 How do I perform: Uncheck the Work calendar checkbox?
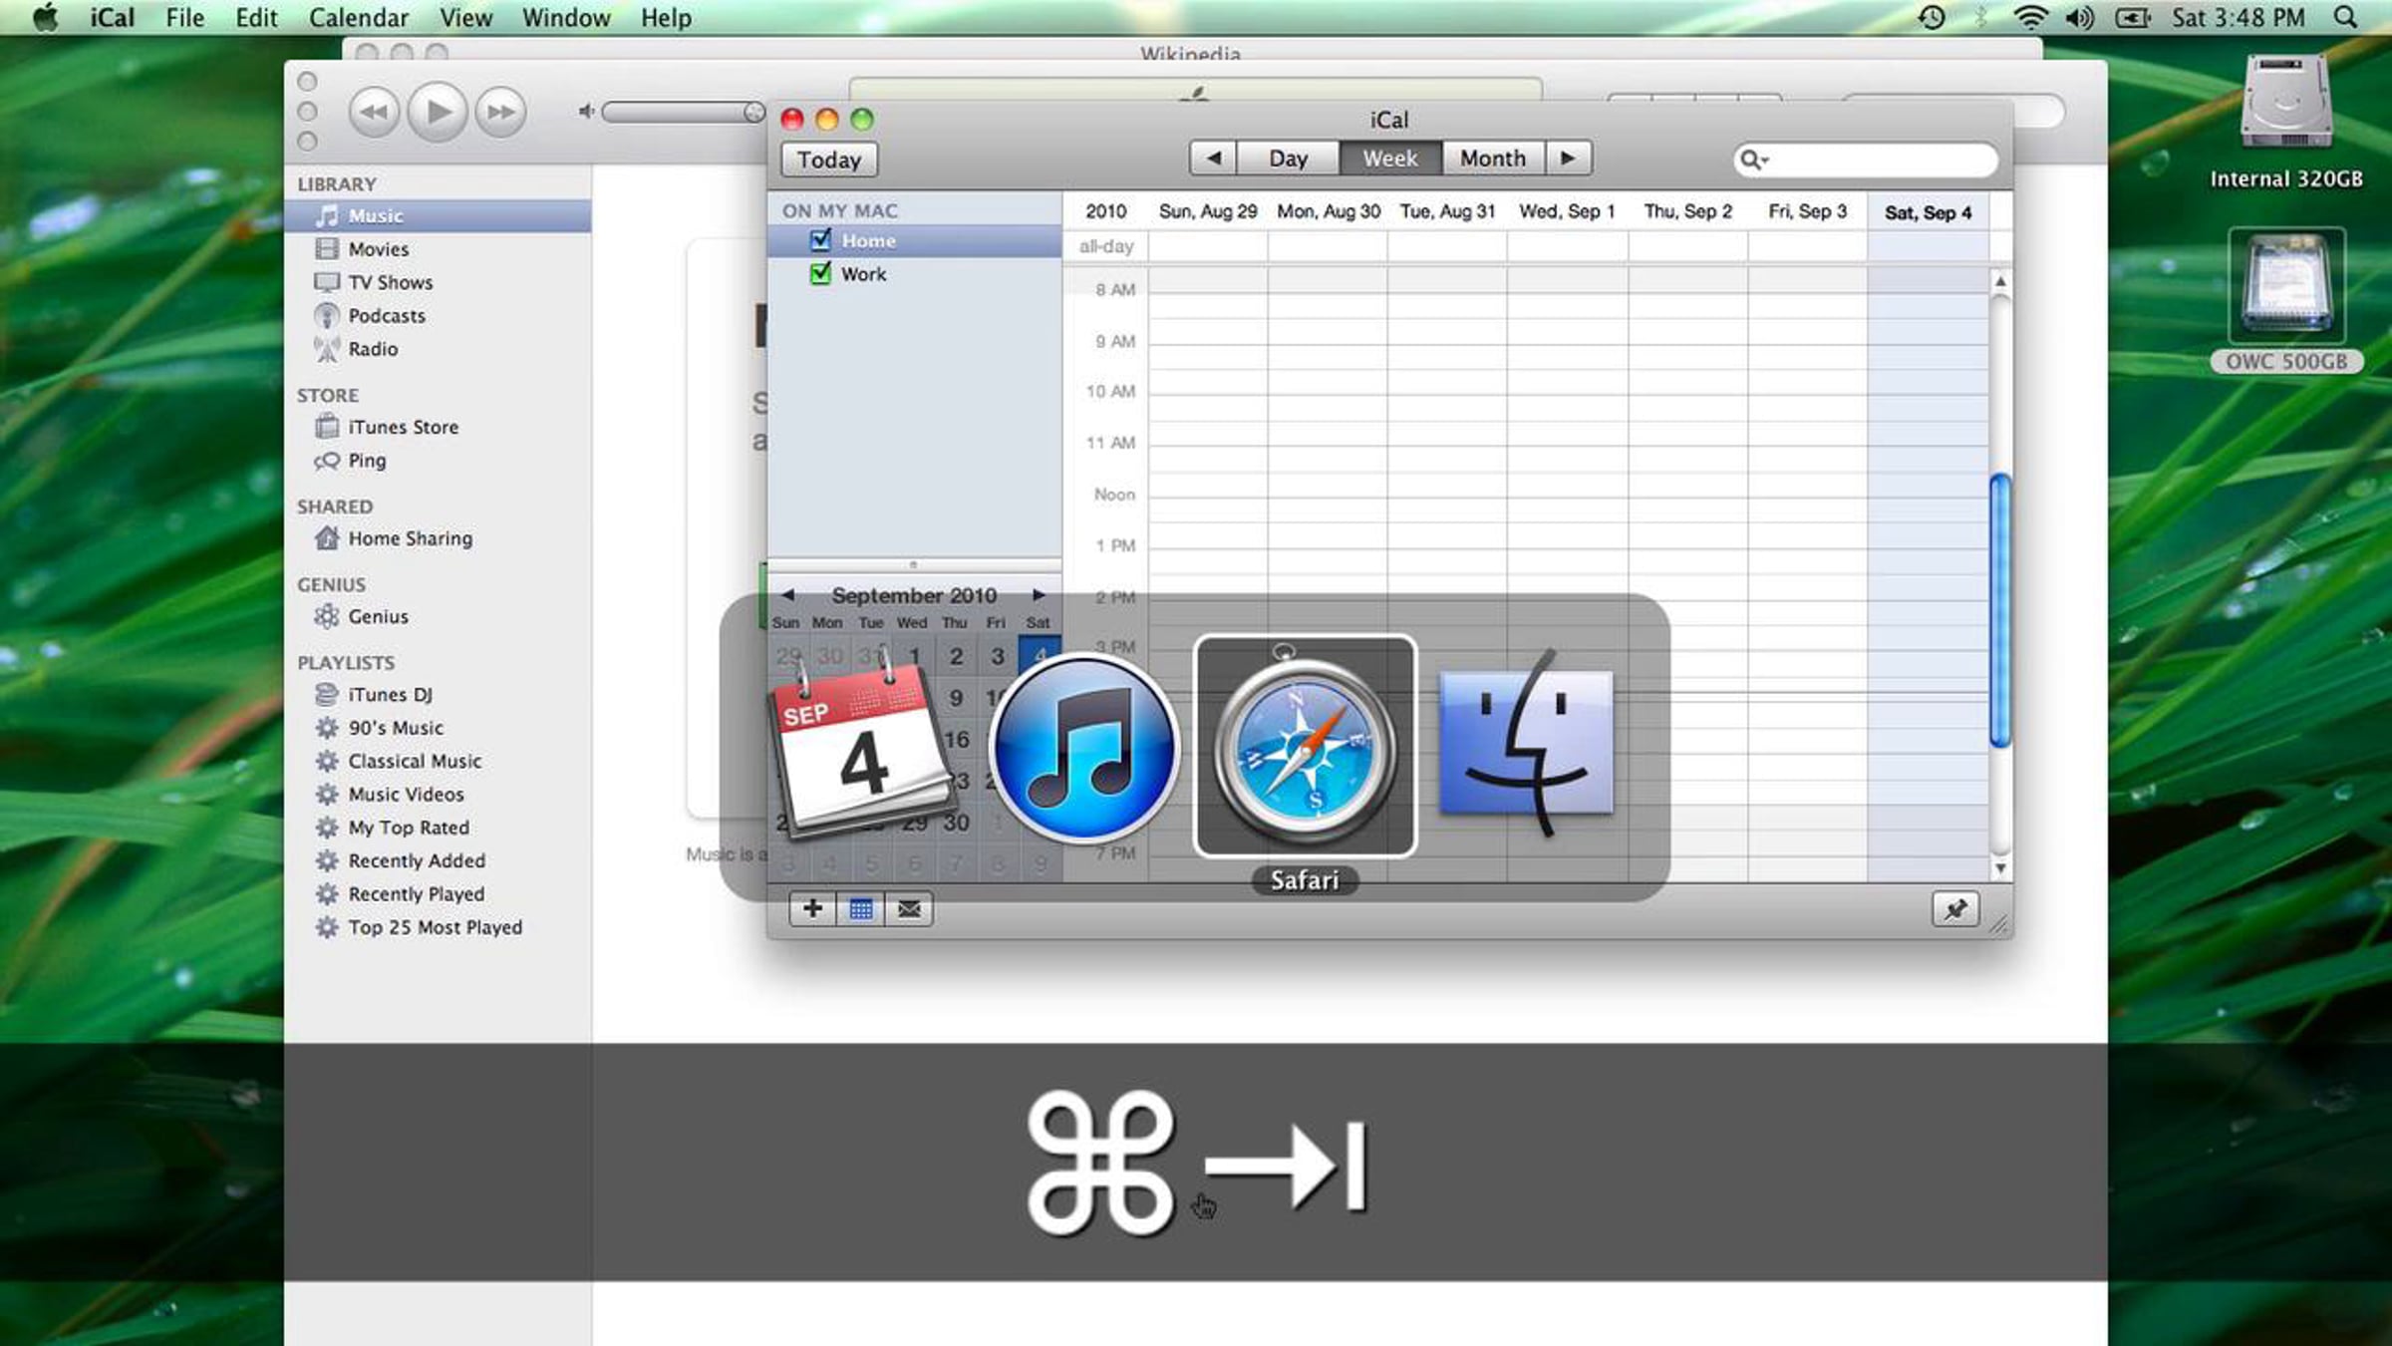(x=820, y=273)
